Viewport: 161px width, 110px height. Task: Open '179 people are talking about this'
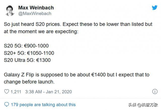(43, 105)
